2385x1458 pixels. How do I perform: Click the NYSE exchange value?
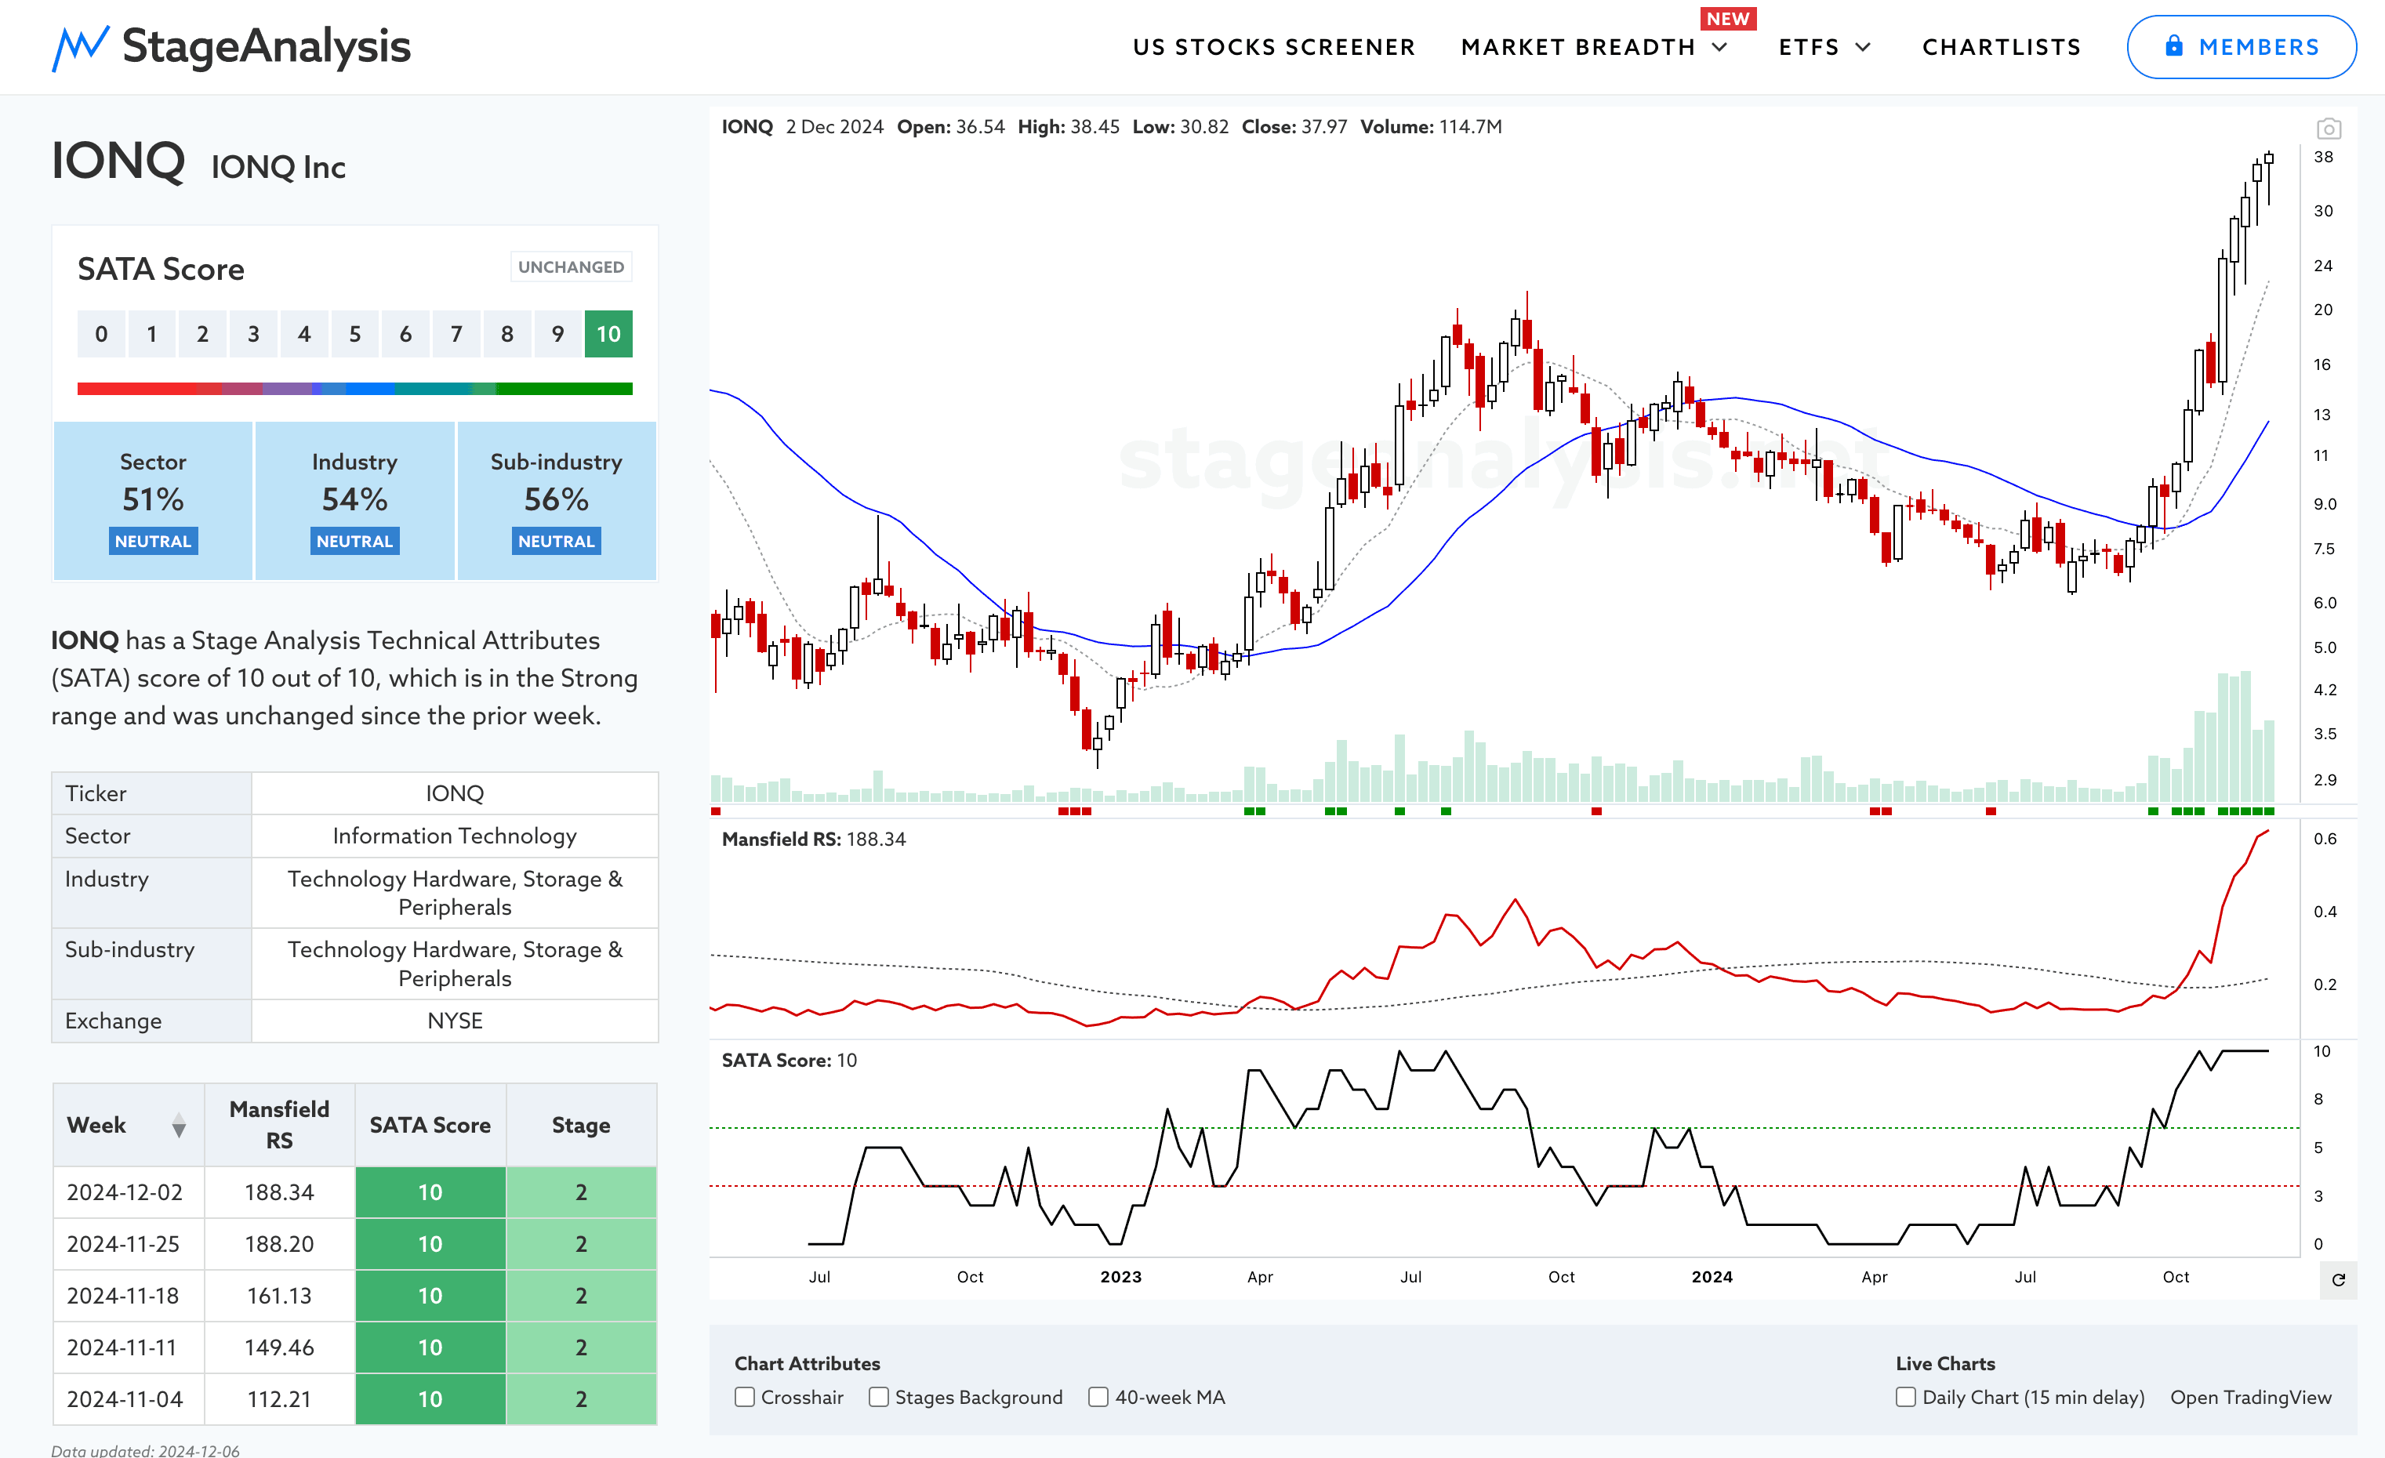point(454,1021)
